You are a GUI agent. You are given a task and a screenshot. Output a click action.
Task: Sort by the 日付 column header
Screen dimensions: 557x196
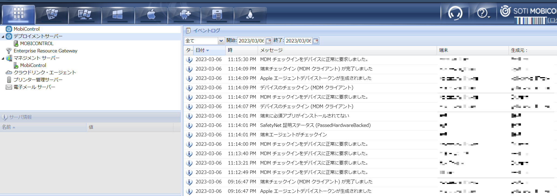pyautogui.click(x=209, y=50)
